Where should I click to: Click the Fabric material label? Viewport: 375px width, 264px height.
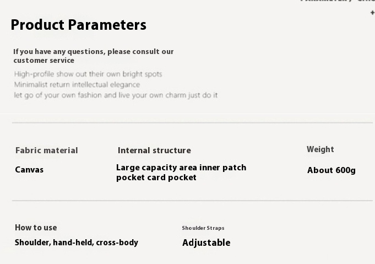(x=47, y=150)
